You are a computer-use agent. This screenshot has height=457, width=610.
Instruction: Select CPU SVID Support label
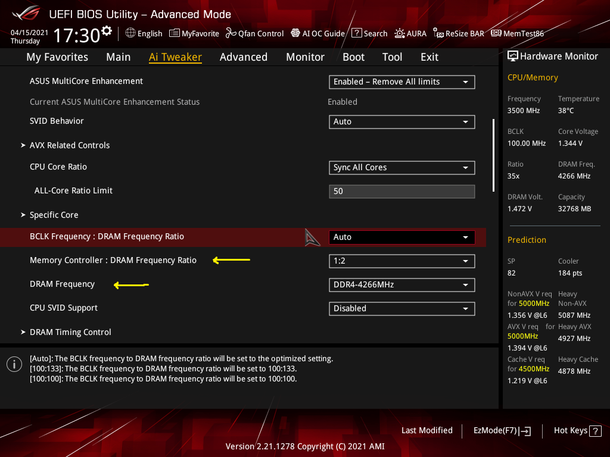pyautogui.click(x=64, y=308)
